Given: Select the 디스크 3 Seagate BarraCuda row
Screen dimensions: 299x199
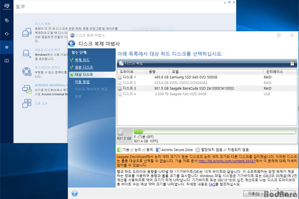Looking at the screenshot, I should [207, 89].
